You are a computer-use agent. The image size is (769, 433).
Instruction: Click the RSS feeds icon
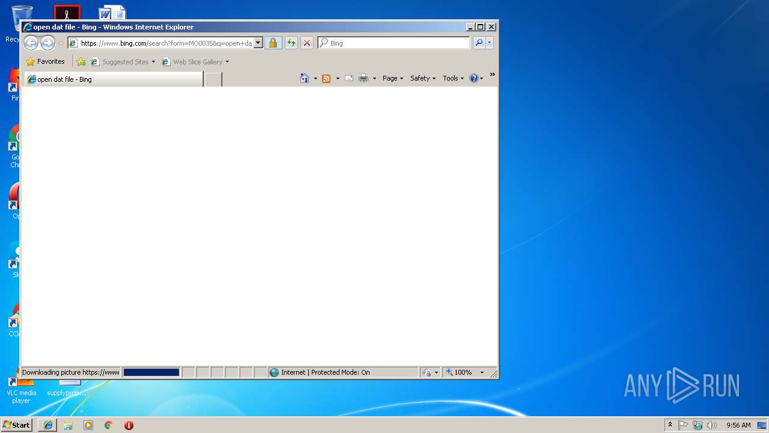326,78
